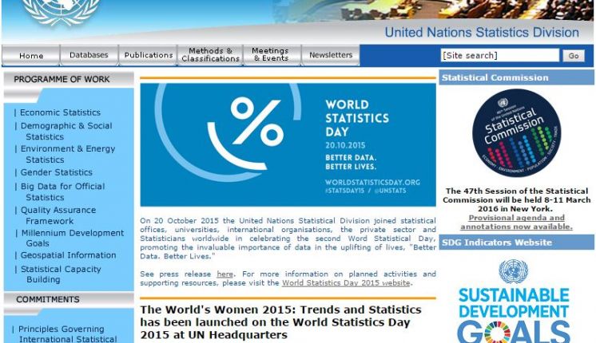Click the Go search button
The width and height of the screenshot is (596, 343).
pos(574,56)
